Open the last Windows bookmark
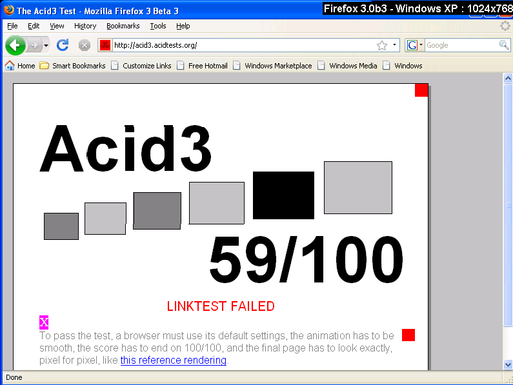The height and width of the screenshot is (385, 513). coord(403,66)
